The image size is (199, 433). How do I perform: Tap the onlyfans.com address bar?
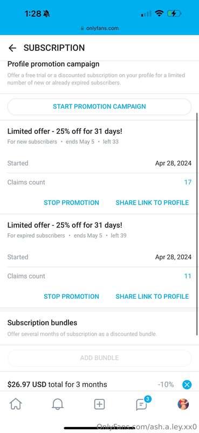[x=99, y=28]
